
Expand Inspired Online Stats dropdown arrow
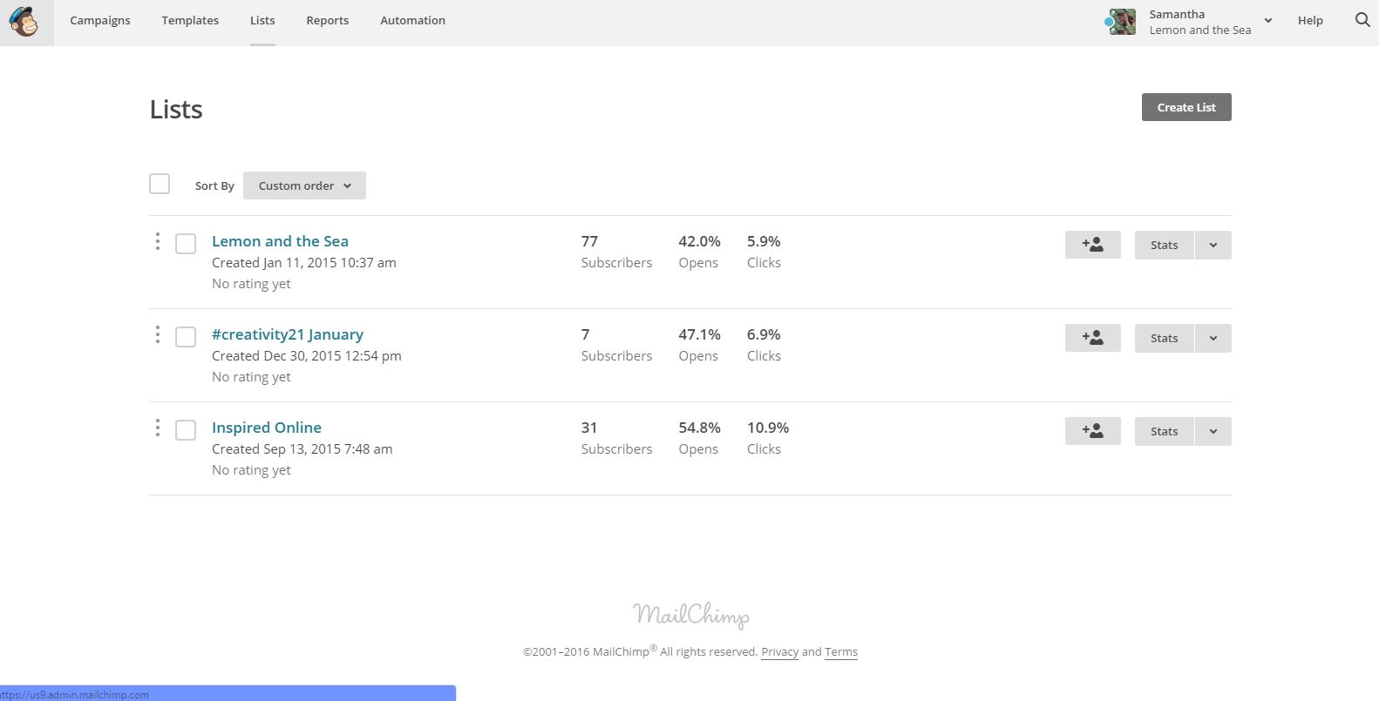(1213, 431)
